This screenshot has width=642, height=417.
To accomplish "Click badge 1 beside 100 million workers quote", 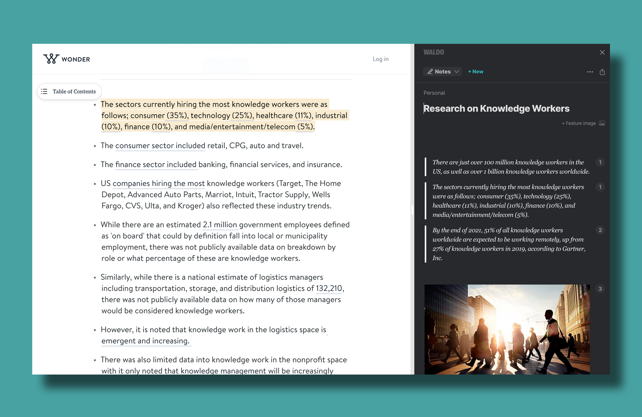I will (600, 162).
